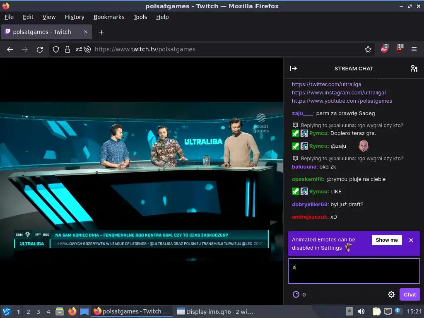Close the polsatgames - Twitch tab
424x318 pixels.
(x=85, y=32)
